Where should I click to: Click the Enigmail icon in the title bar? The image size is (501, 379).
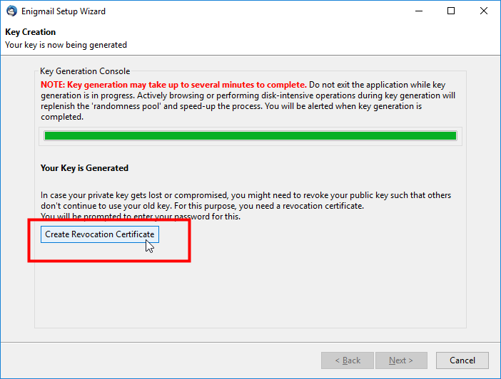coord(12,11)
